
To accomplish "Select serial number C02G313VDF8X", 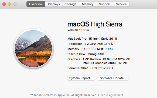I will click(102, 68).
